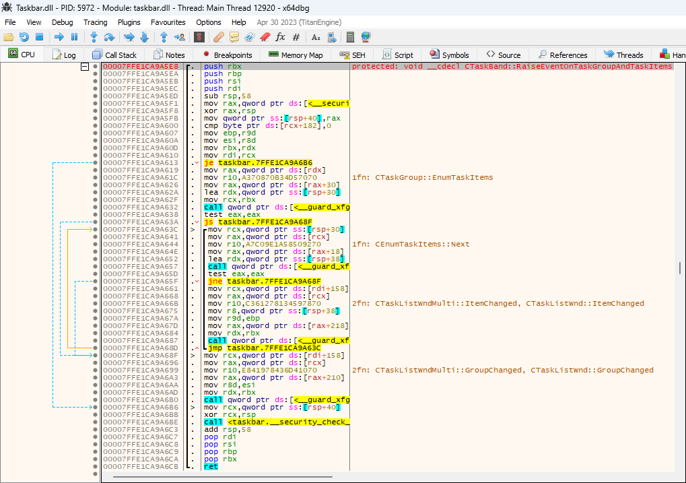Click the Intermodular calls icon
The width and height of the screenshot is (686, 483).
(x=332, y=37)
